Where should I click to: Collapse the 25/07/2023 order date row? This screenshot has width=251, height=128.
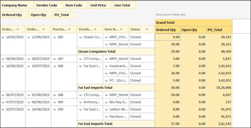click(3, 110)
